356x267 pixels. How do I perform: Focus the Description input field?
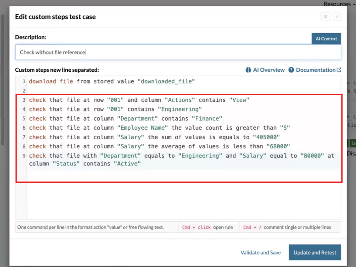coord(178,52)
